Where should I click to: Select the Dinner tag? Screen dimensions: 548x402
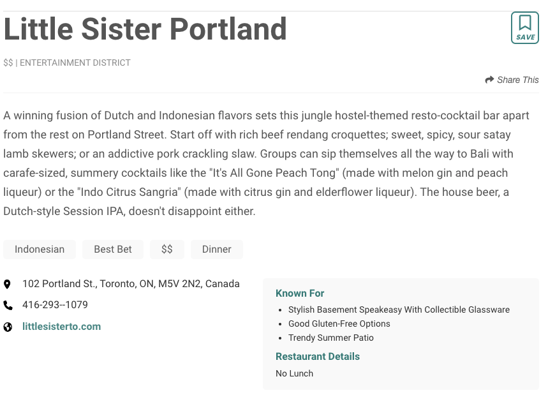point(216,249)
